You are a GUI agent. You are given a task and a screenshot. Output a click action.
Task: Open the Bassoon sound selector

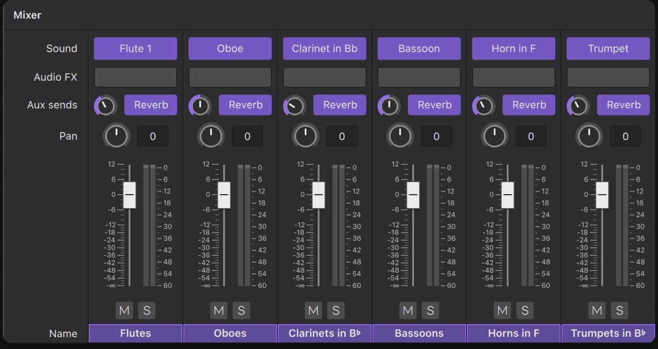click(x=419, y=49)
